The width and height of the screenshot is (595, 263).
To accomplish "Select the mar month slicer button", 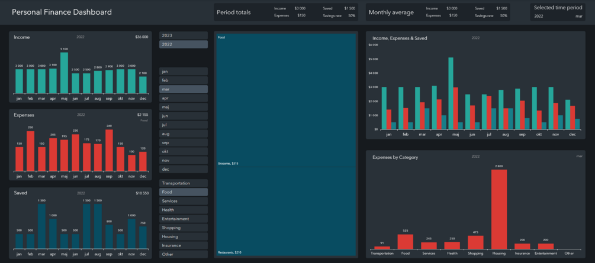I will point(184,89).
